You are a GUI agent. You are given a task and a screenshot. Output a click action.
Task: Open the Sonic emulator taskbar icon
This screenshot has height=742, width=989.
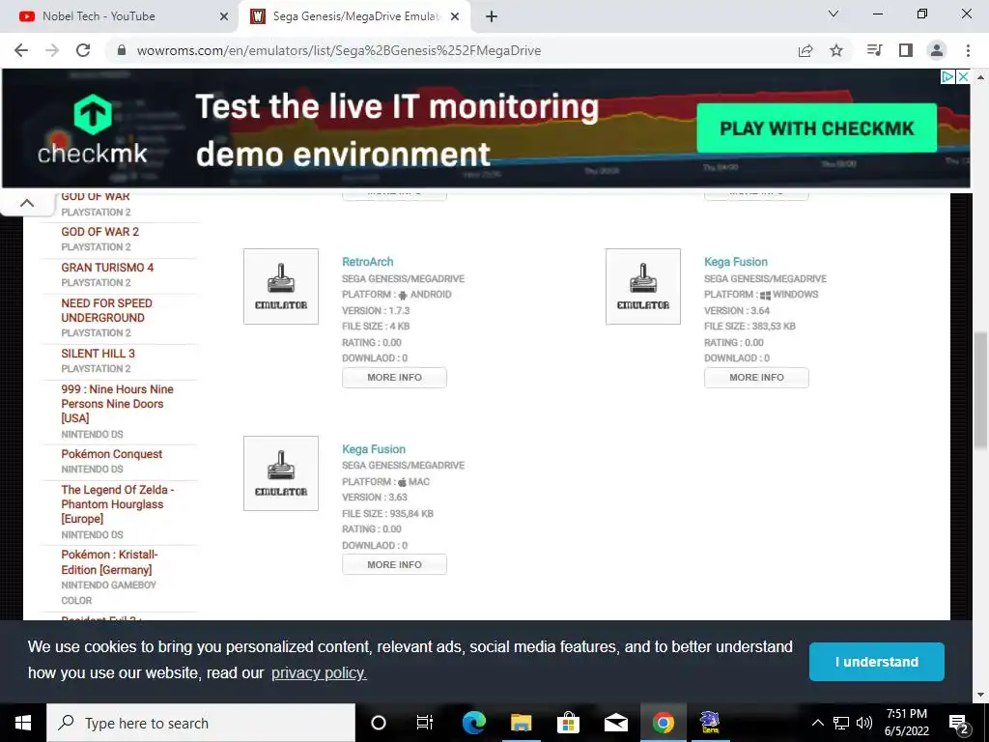click(710, 723)
